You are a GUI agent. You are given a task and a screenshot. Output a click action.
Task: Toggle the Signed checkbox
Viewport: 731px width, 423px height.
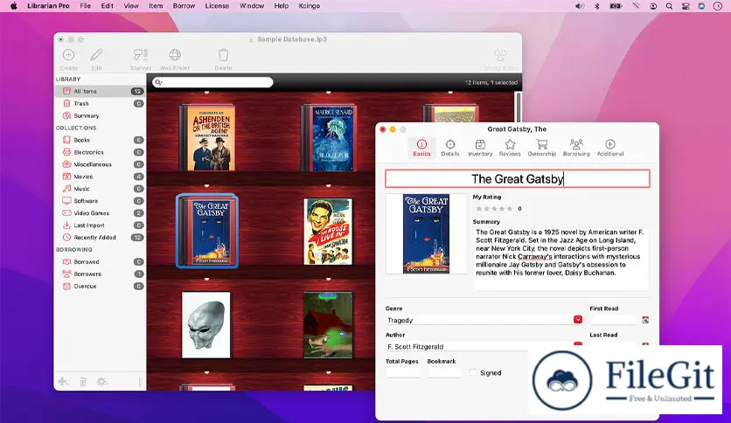[474, 372]
